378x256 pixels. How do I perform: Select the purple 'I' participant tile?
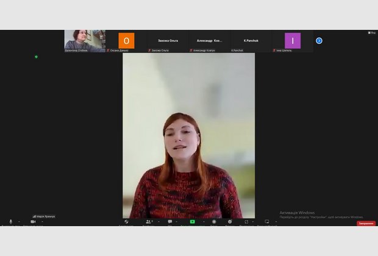point(293,40)
